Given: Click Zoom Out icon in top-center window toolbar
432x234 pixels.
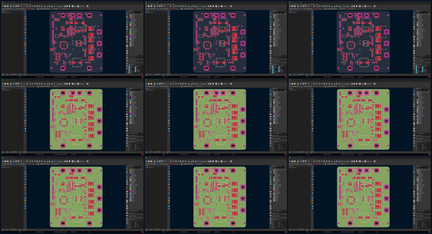Looking at the screenshot, I should [178, 6].
